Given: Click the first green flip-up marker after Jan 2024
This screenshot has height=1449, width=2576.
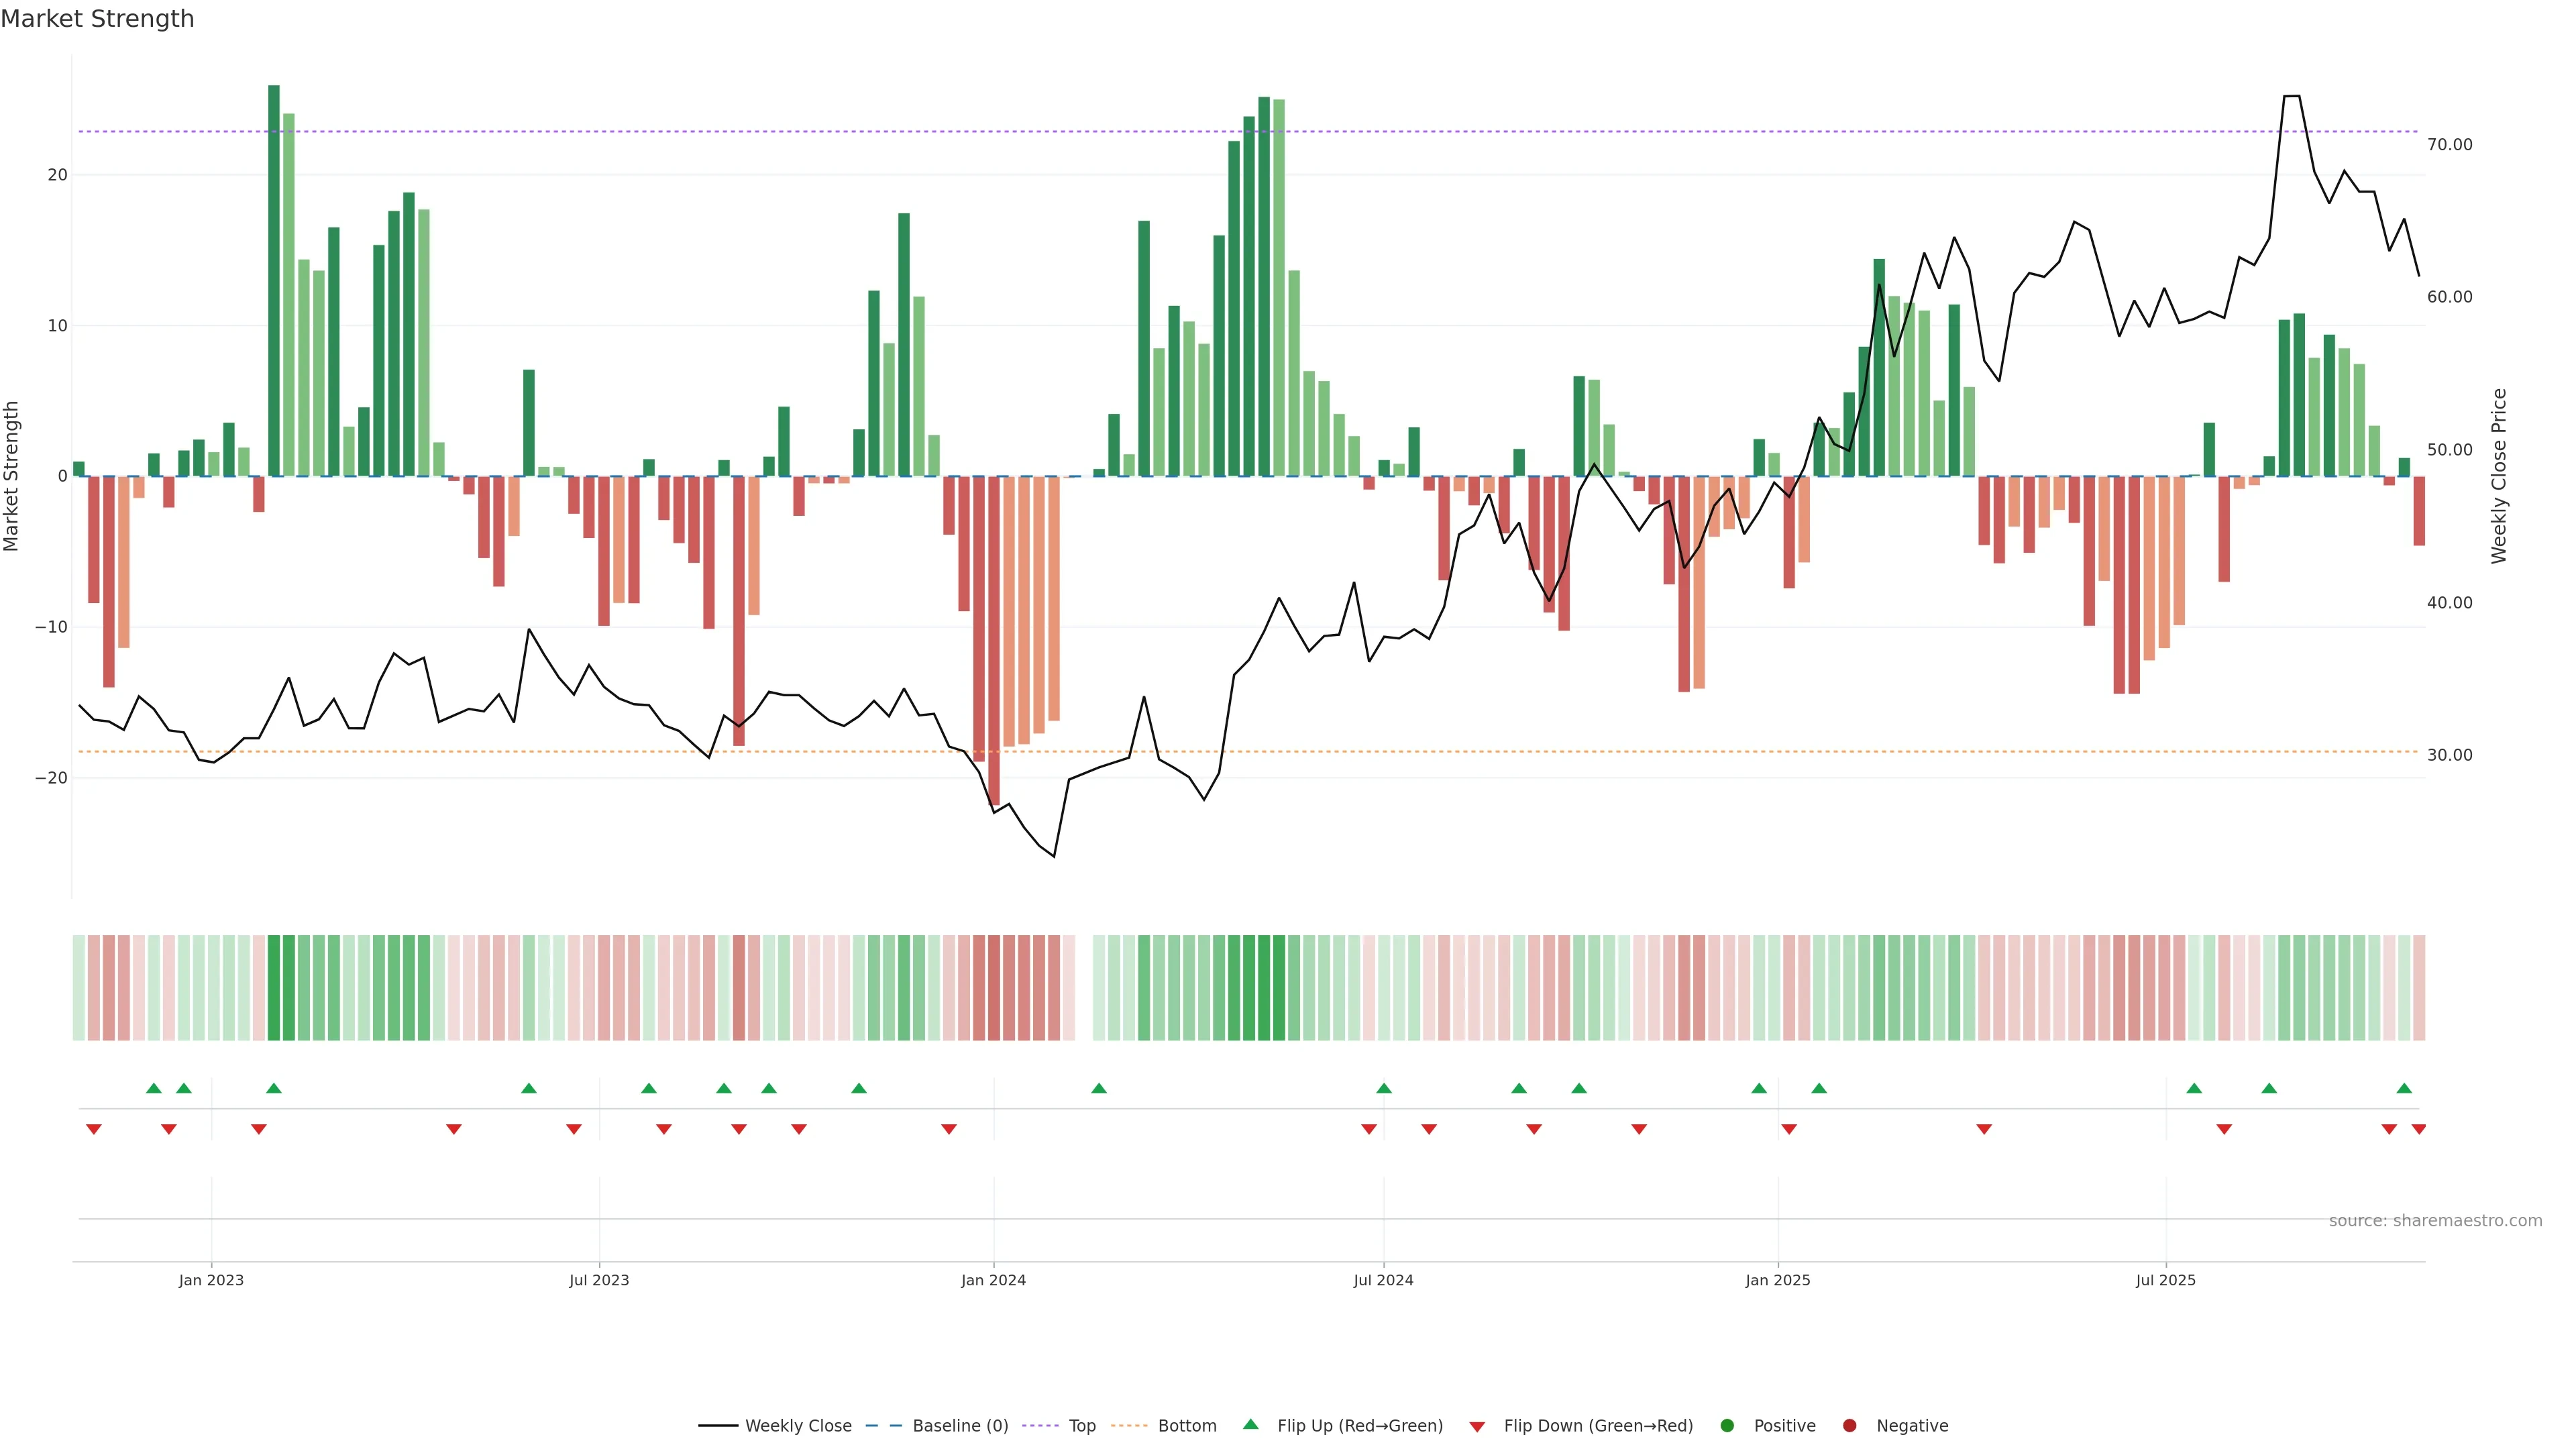Looking at the screenshot, I should (1099, 1088).
